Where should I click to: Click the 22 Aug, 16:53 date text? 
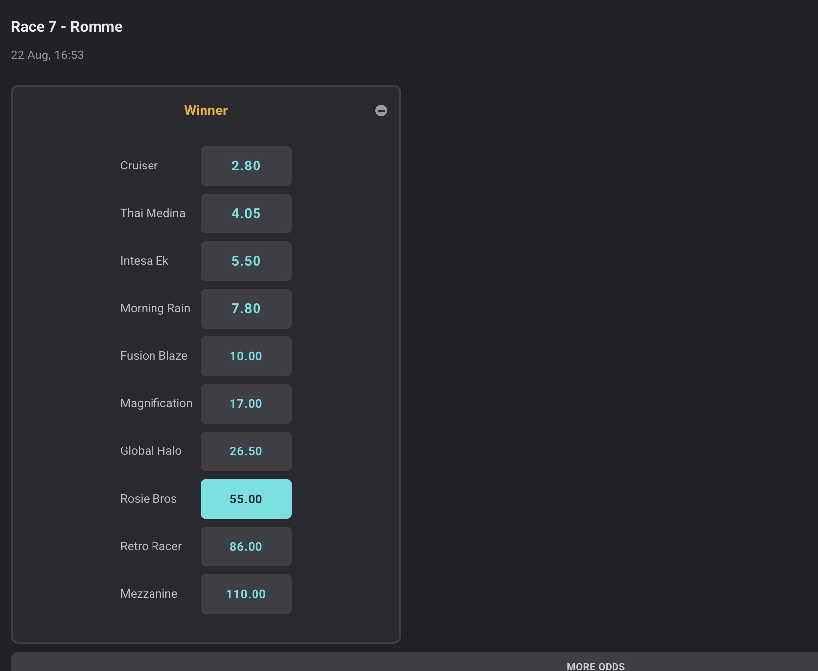click(48, 55)
